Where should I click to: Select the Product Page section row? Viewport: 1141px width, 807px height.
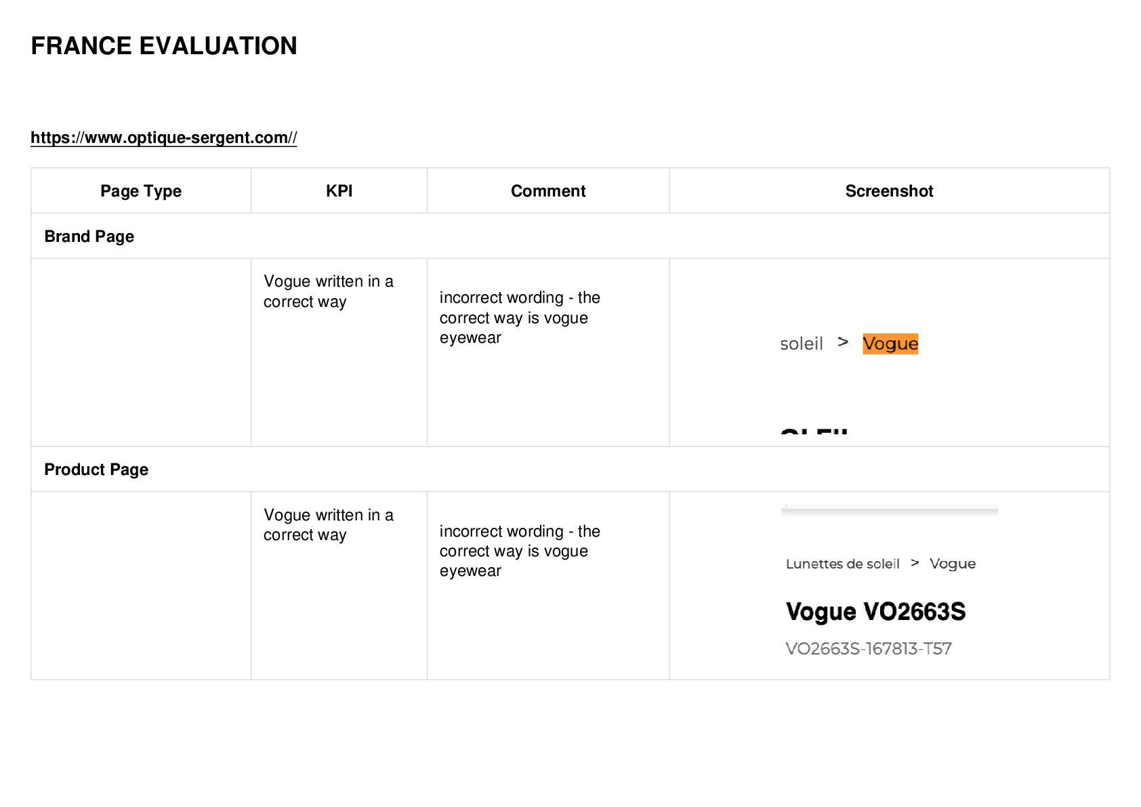(570, 469)
